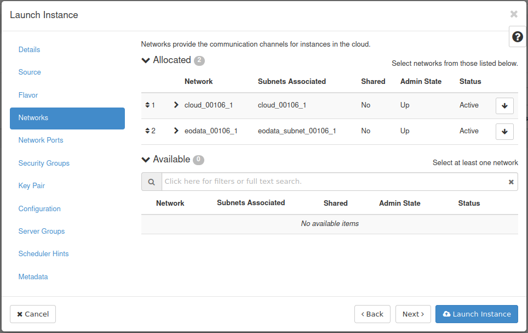Deallocate eodata_00106_1 network with down arrow

click(504, 131)
